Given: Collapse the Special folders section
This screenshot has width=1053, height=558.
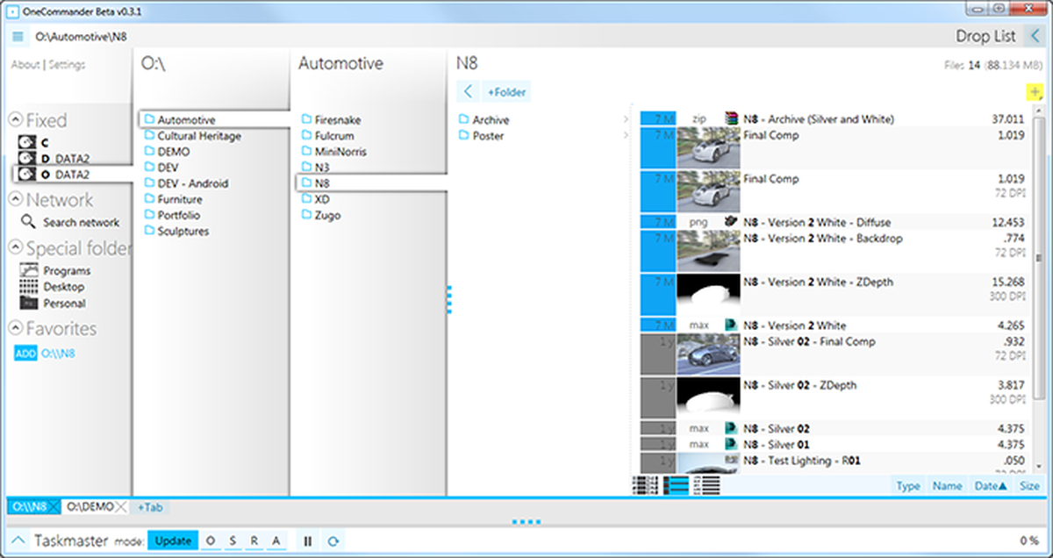Looking at the screenshot, I should 15,248.
